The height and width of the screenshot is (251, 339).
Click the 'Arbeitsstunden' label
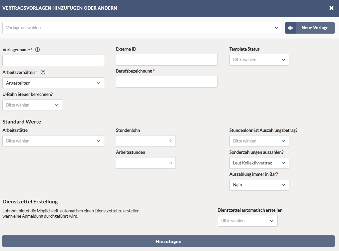point(130,152)
